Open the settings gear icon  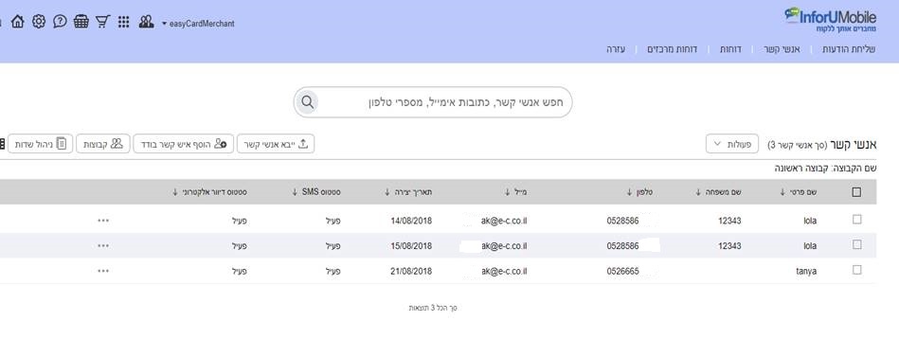click(39, 22)
